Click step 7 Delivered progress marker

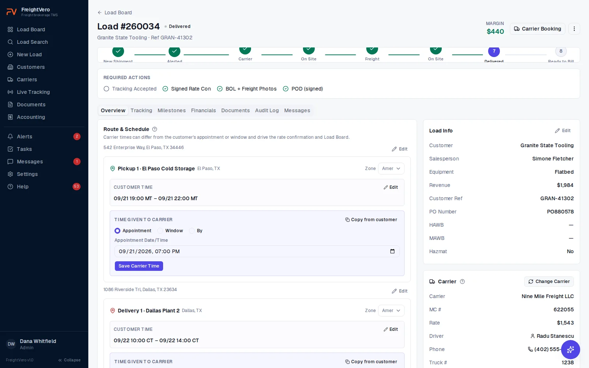494,51
